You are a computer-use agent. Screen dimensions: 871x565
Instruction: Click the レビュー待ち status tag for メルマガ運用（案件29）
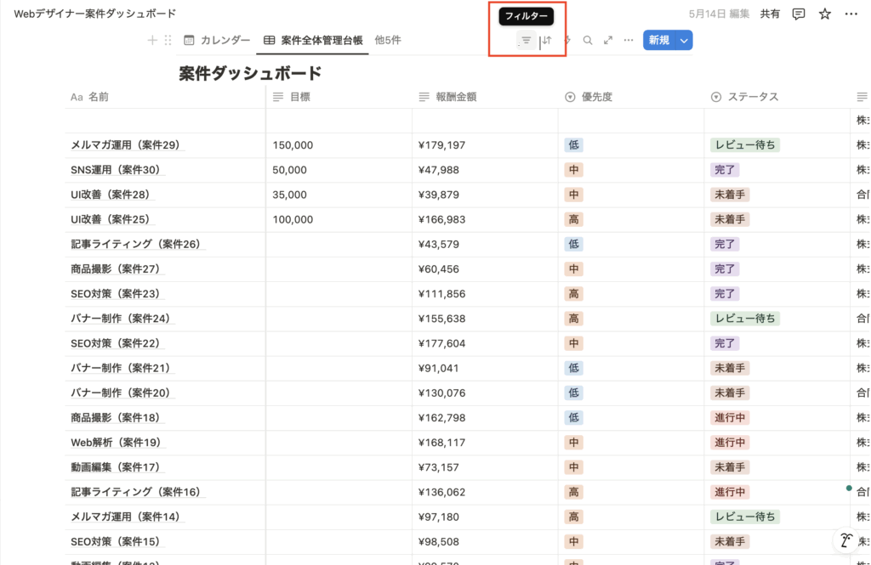[744, 145]
